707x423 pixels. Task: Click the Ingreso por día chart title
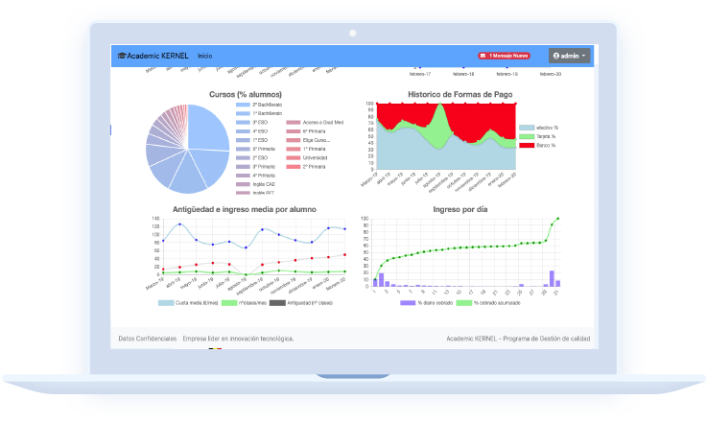coord(460,209)
